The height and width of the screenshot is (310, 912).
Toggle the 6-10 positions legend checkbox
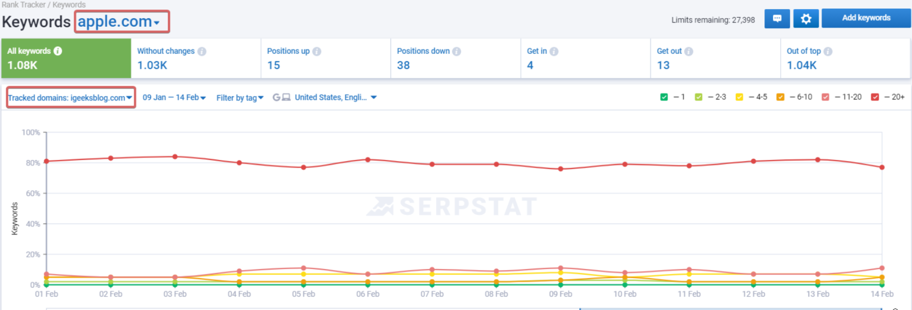(780, 97)
